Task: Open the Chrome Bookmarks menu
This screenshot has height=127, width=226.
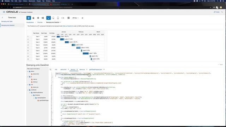Action: point(32,1)
